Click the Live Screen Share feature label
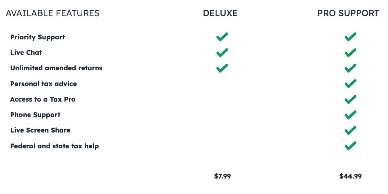This screenshot has width=388, height=194. pyautogui.click(x=40, y=130)
